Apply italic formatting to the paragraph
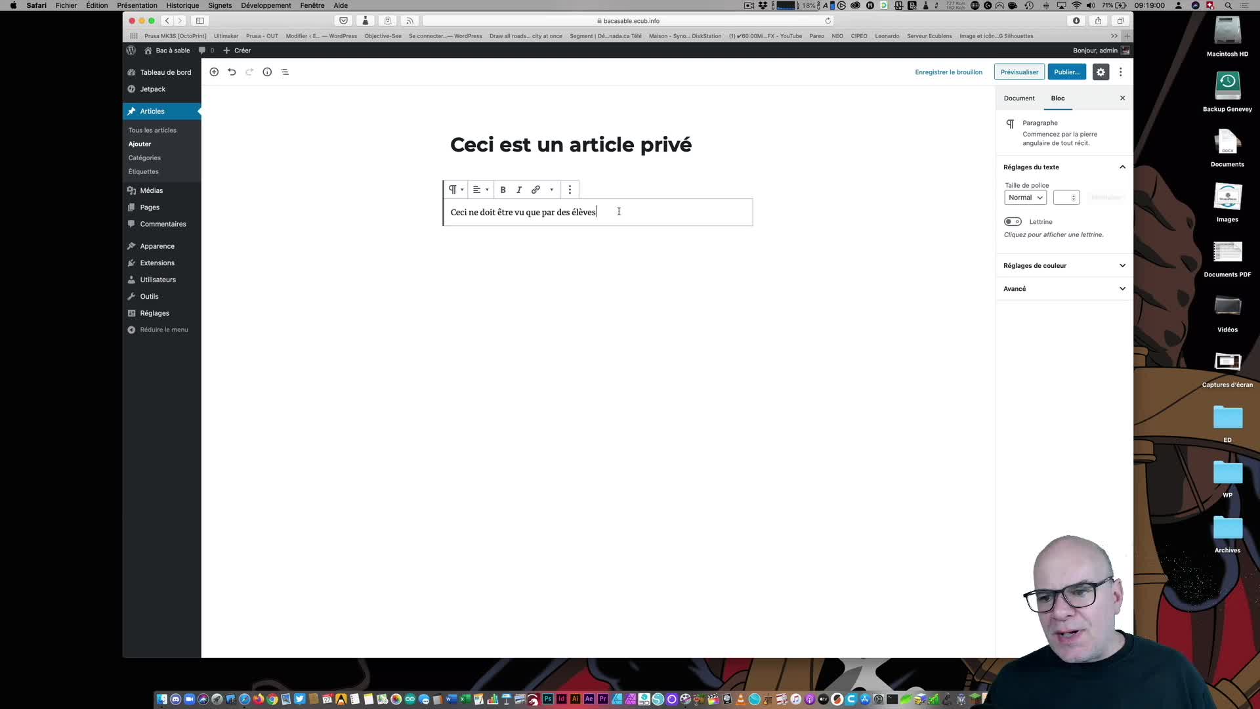Image resolution: width=1260 pixels, height=709 pixels. [x=519, y=190]
